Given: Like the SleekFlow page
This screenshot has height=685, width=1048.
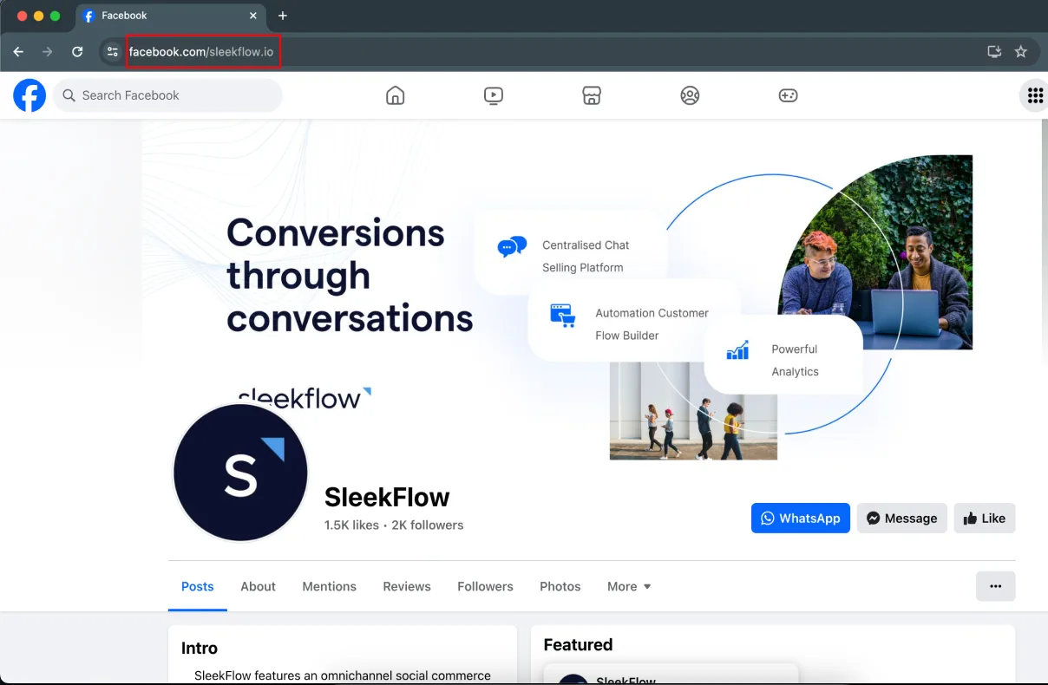Looking at the screenshot, I should tap(985, 518).
